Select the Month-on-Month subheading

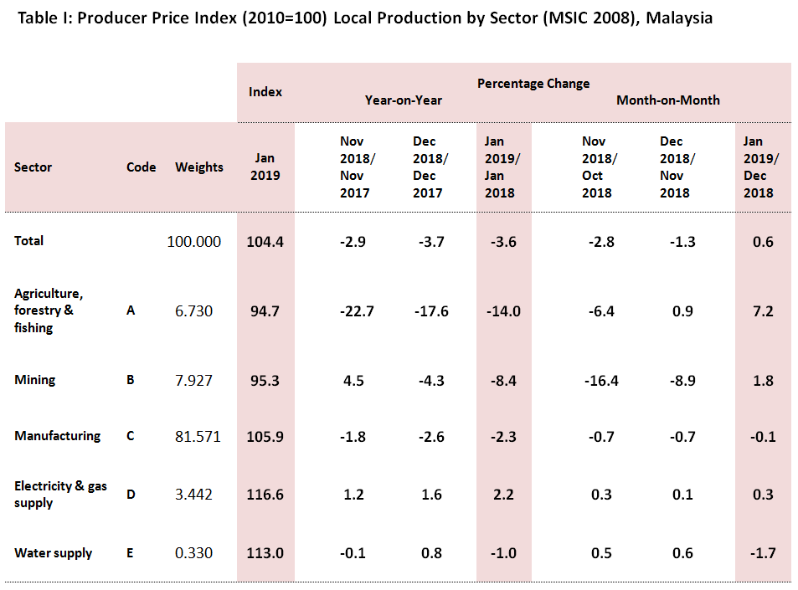point(667,100)
